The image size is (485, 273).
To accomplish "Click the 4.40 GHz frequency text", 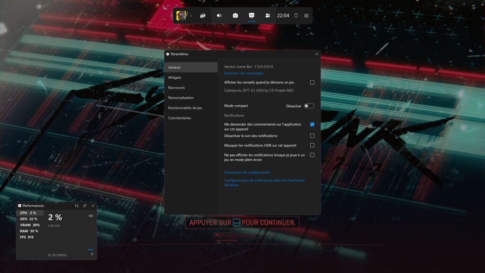I will 54,226.
